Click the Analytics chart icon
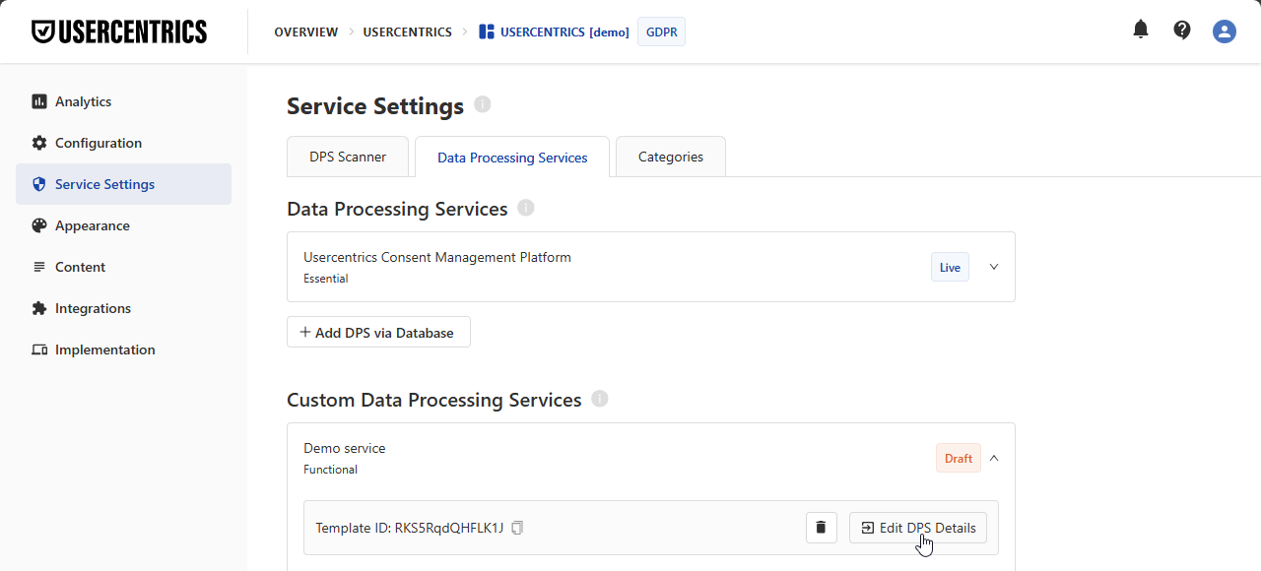This screenshot has width=1261, height=571. 39,101
